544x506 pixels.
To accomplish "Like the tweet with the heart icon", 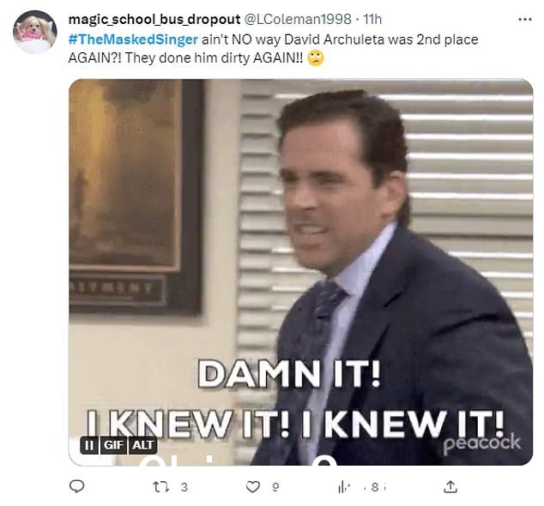I will click(x=253, y=487).
